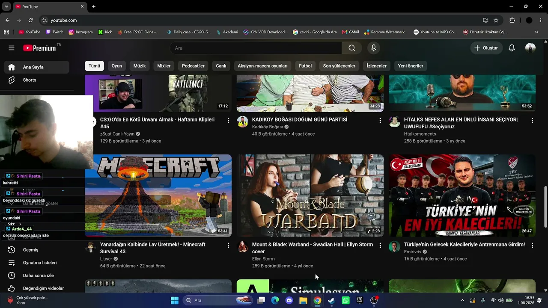Image resolution: width=548 pixels, height=308 pixels.
Task: Reload the page in Chrome
Action: pyautogui.click(x=30, y=20)
